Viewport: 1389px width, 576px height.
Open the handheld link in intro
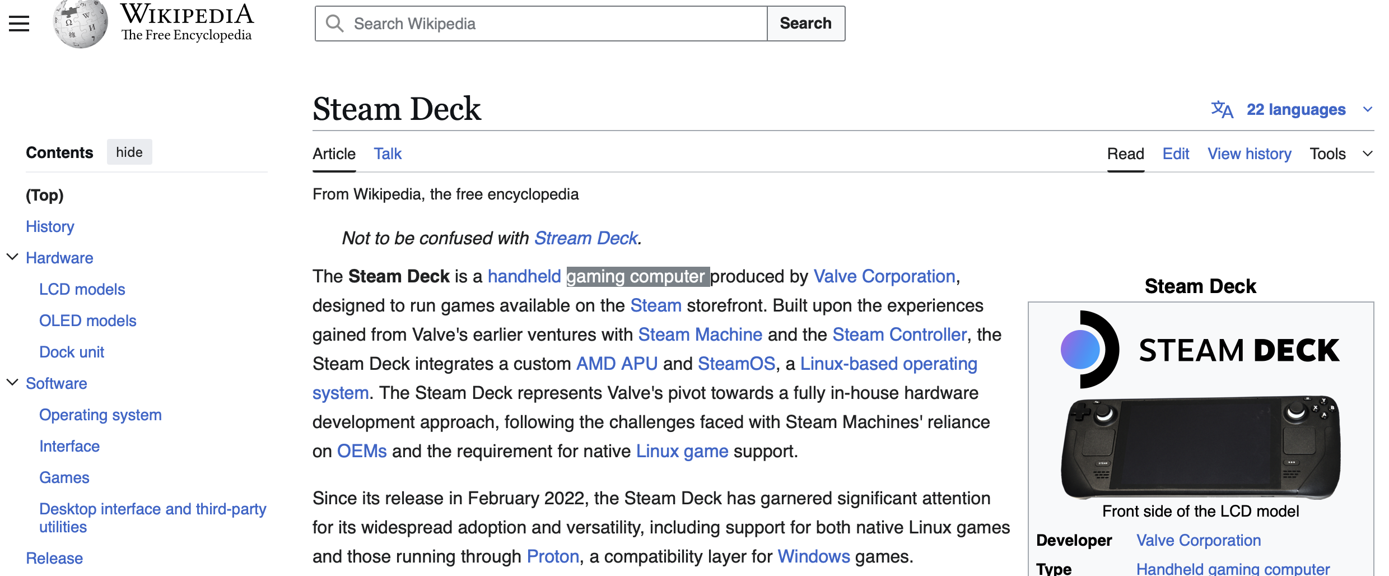coord(524,276)
